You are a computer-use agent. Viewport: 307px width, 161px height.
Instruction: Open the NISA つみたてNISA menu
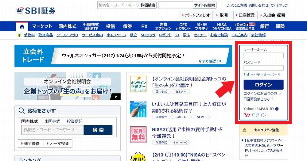tap(222, 26)
